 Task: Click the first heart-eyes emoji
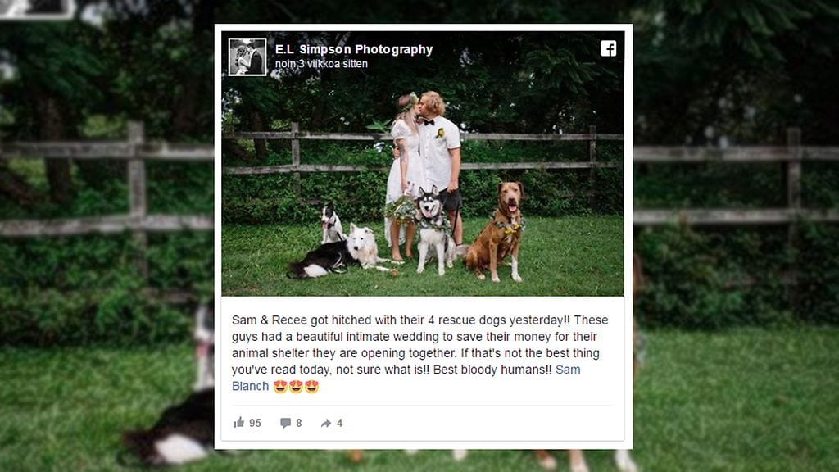click(x=280, y=387)
